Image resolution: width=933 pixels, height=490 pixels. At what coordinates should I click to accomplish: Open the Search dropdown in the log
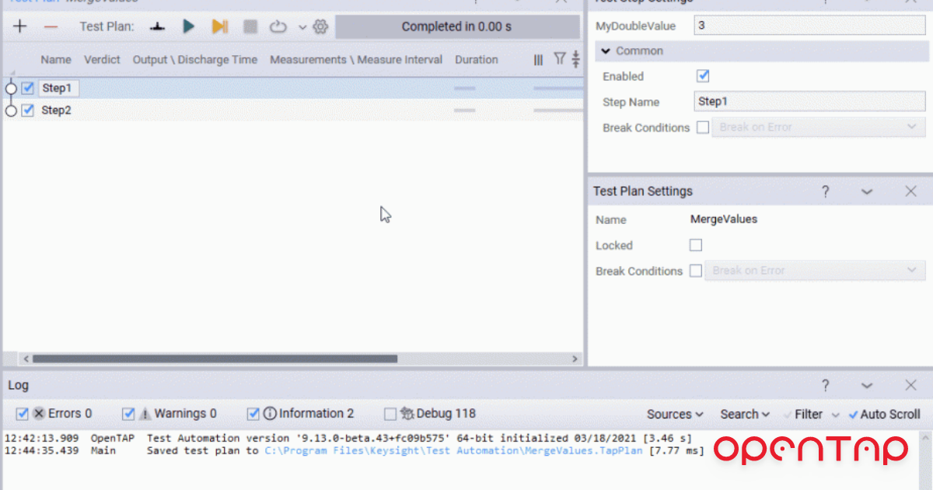pos(743,414)
